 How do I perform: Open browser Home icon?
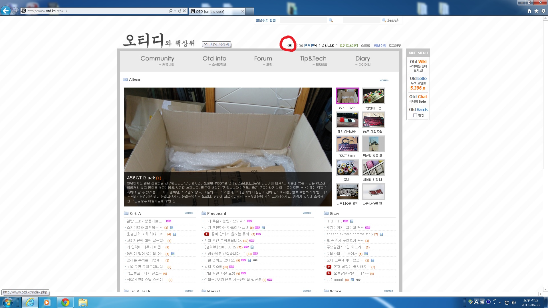(x=529, y=11)
